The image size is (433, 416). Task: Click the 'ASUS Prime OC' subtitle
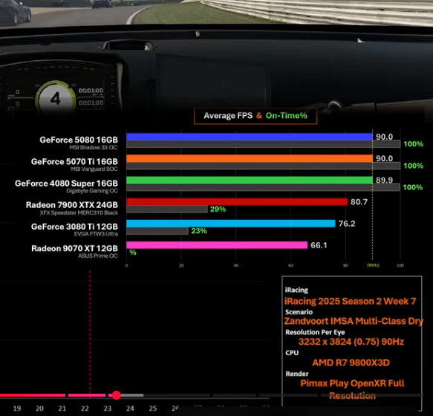point(98,256)
